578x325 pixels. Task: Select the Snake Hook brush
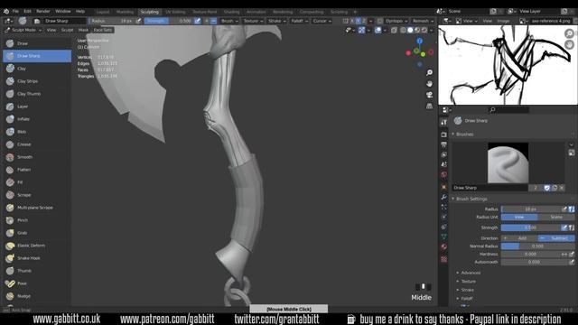[x=37, y=258]
